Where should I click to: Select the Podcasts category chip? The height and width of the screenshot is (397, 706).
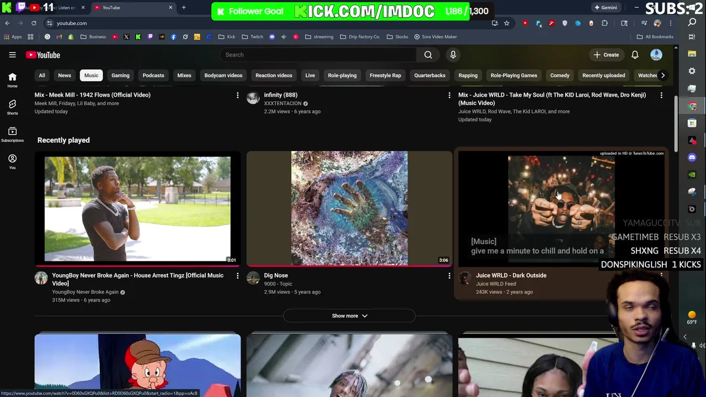(153, 76)
